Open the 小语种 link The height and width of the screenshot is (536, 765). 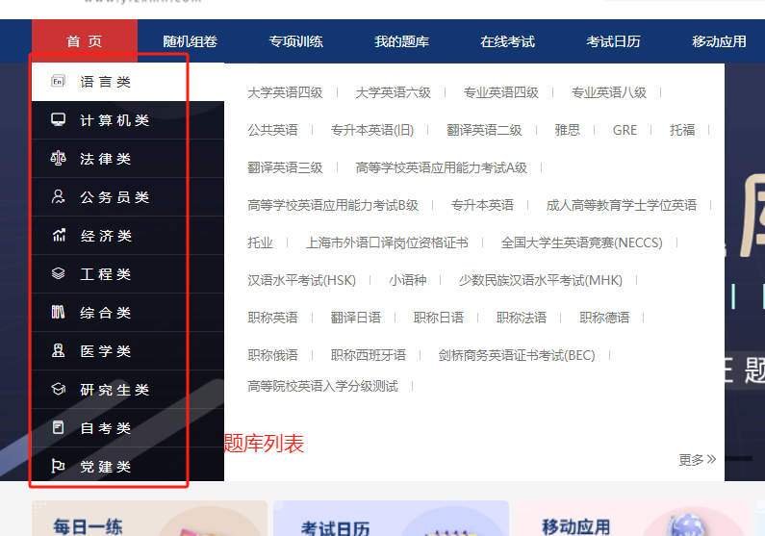pyautogui.click(x=408, y=280)
